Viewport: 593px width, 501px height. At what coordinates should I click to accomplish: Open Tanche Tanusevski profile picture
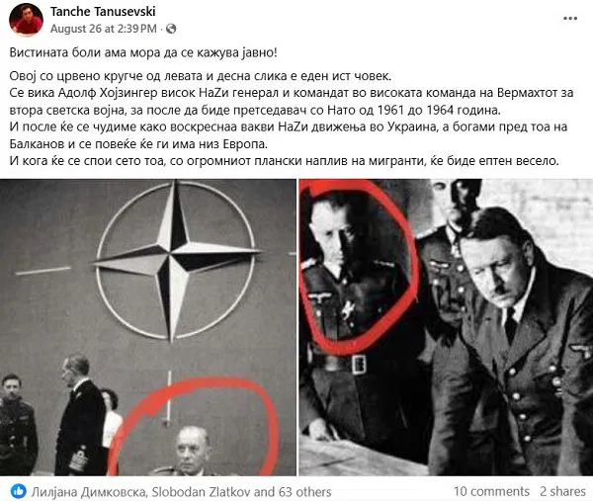(26, 20)
